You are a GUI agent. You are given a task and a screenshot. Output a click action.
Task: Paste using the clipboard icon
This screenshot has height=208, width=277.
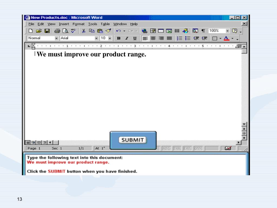100,31
